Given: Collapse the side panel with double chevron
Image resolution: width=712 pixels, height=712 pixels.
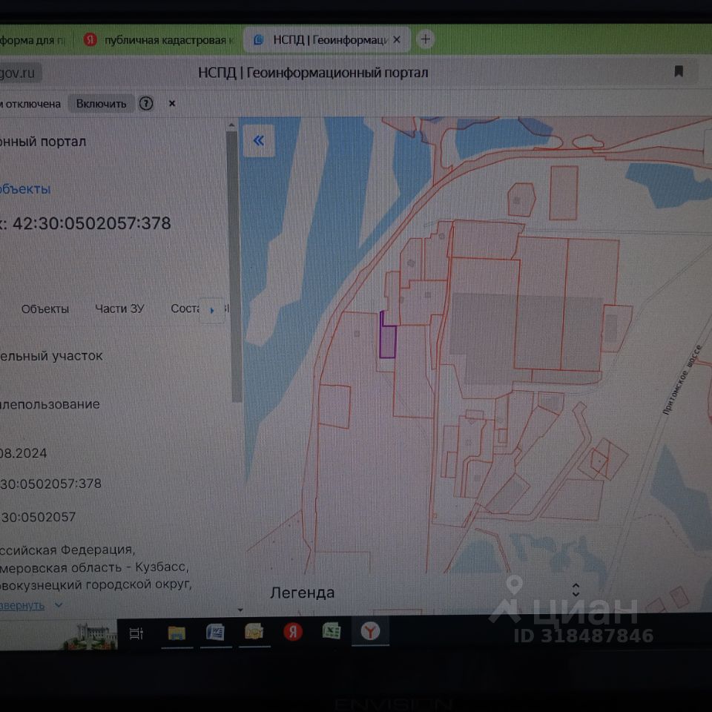Looking at the screenshot, I should pyautogui.click(x=259, y=141).
